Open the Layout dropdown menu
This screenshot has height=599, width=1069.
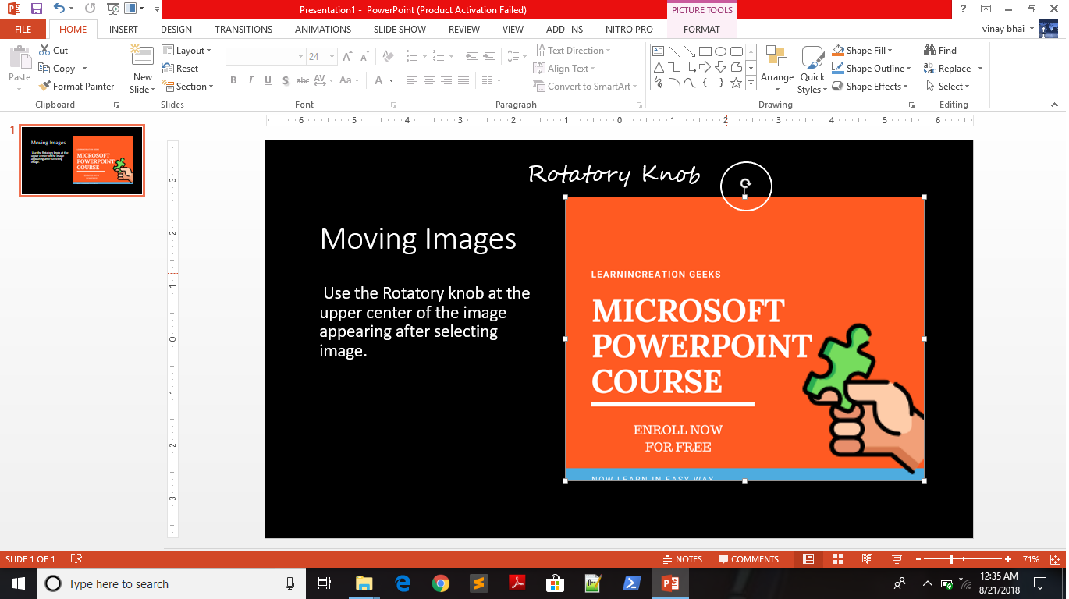point(187,51)
